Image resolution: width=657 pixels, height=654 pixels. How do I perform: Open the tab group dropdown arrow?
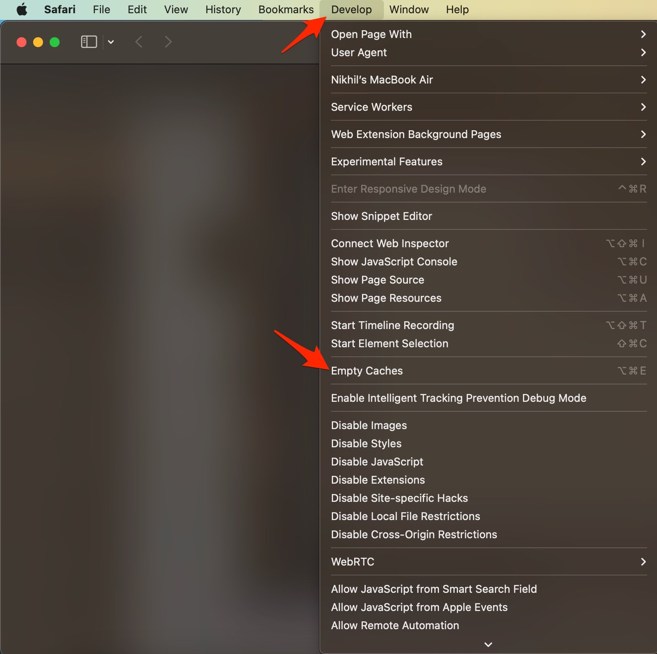[111, 42]
